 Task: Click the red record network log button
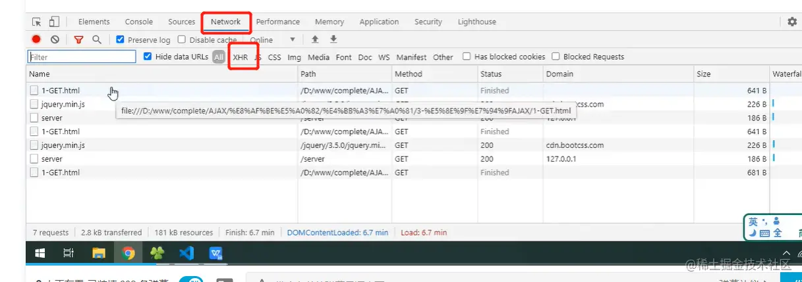36,39
